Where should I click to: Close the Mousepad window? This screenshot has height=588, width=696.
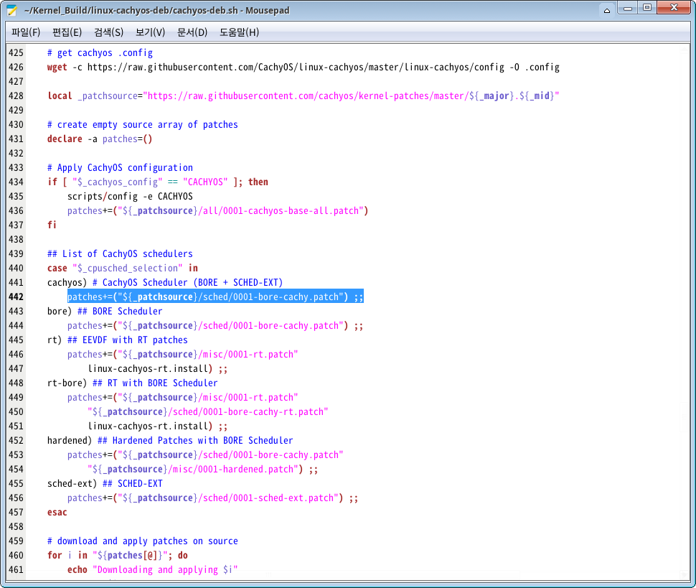(x=674, y=8)
